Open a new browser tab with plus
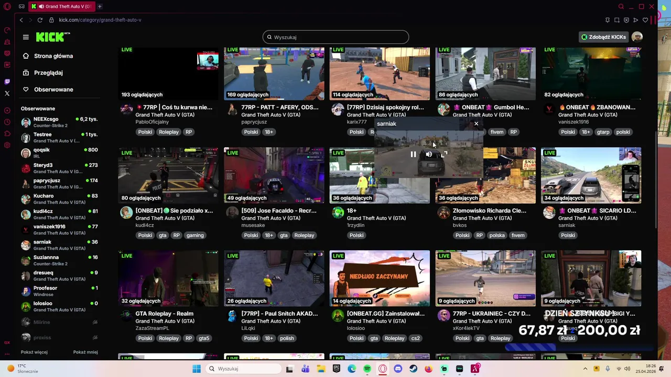The image size is (671, 377). click(100, 6)
